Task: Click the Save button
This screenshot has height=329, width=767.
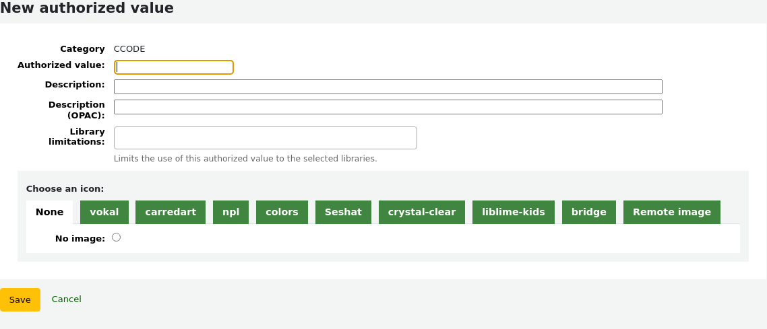Action: [x=20, y=299]
